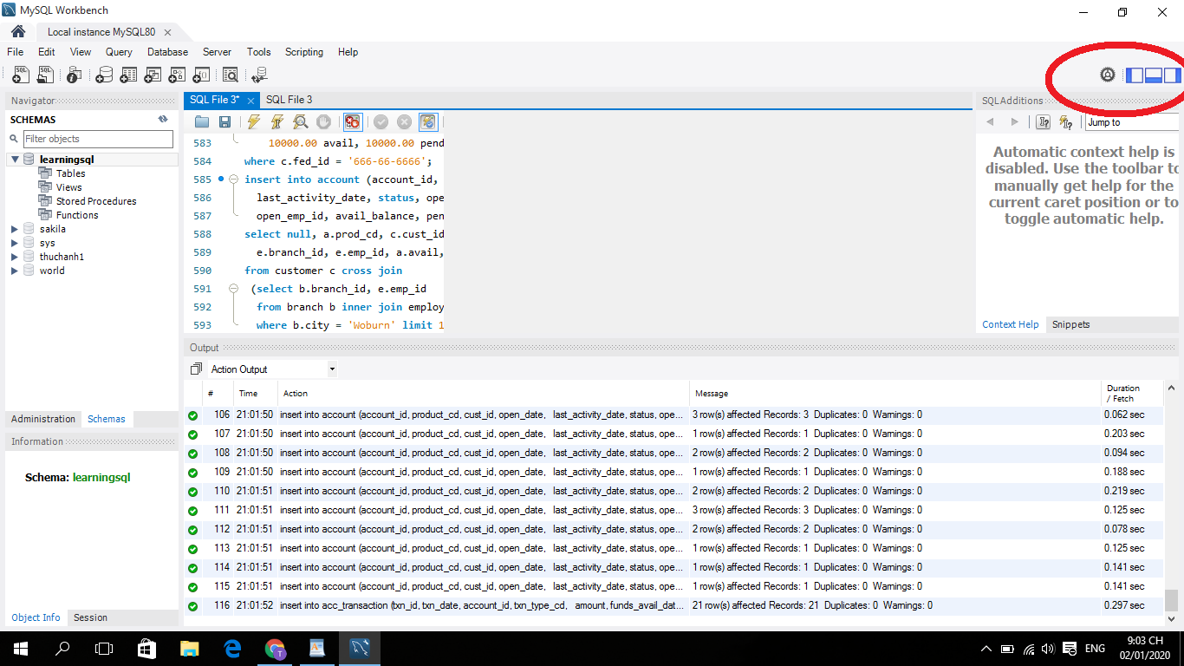
Task: Open the Query menu
Action: point(119,52)
